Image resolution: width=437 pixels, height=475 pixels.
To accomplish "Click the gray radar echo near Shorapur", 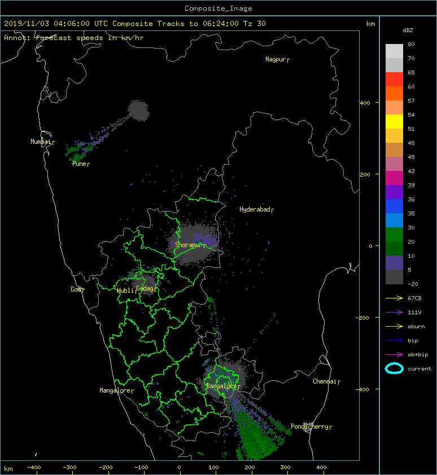I will tap(194, 244).
